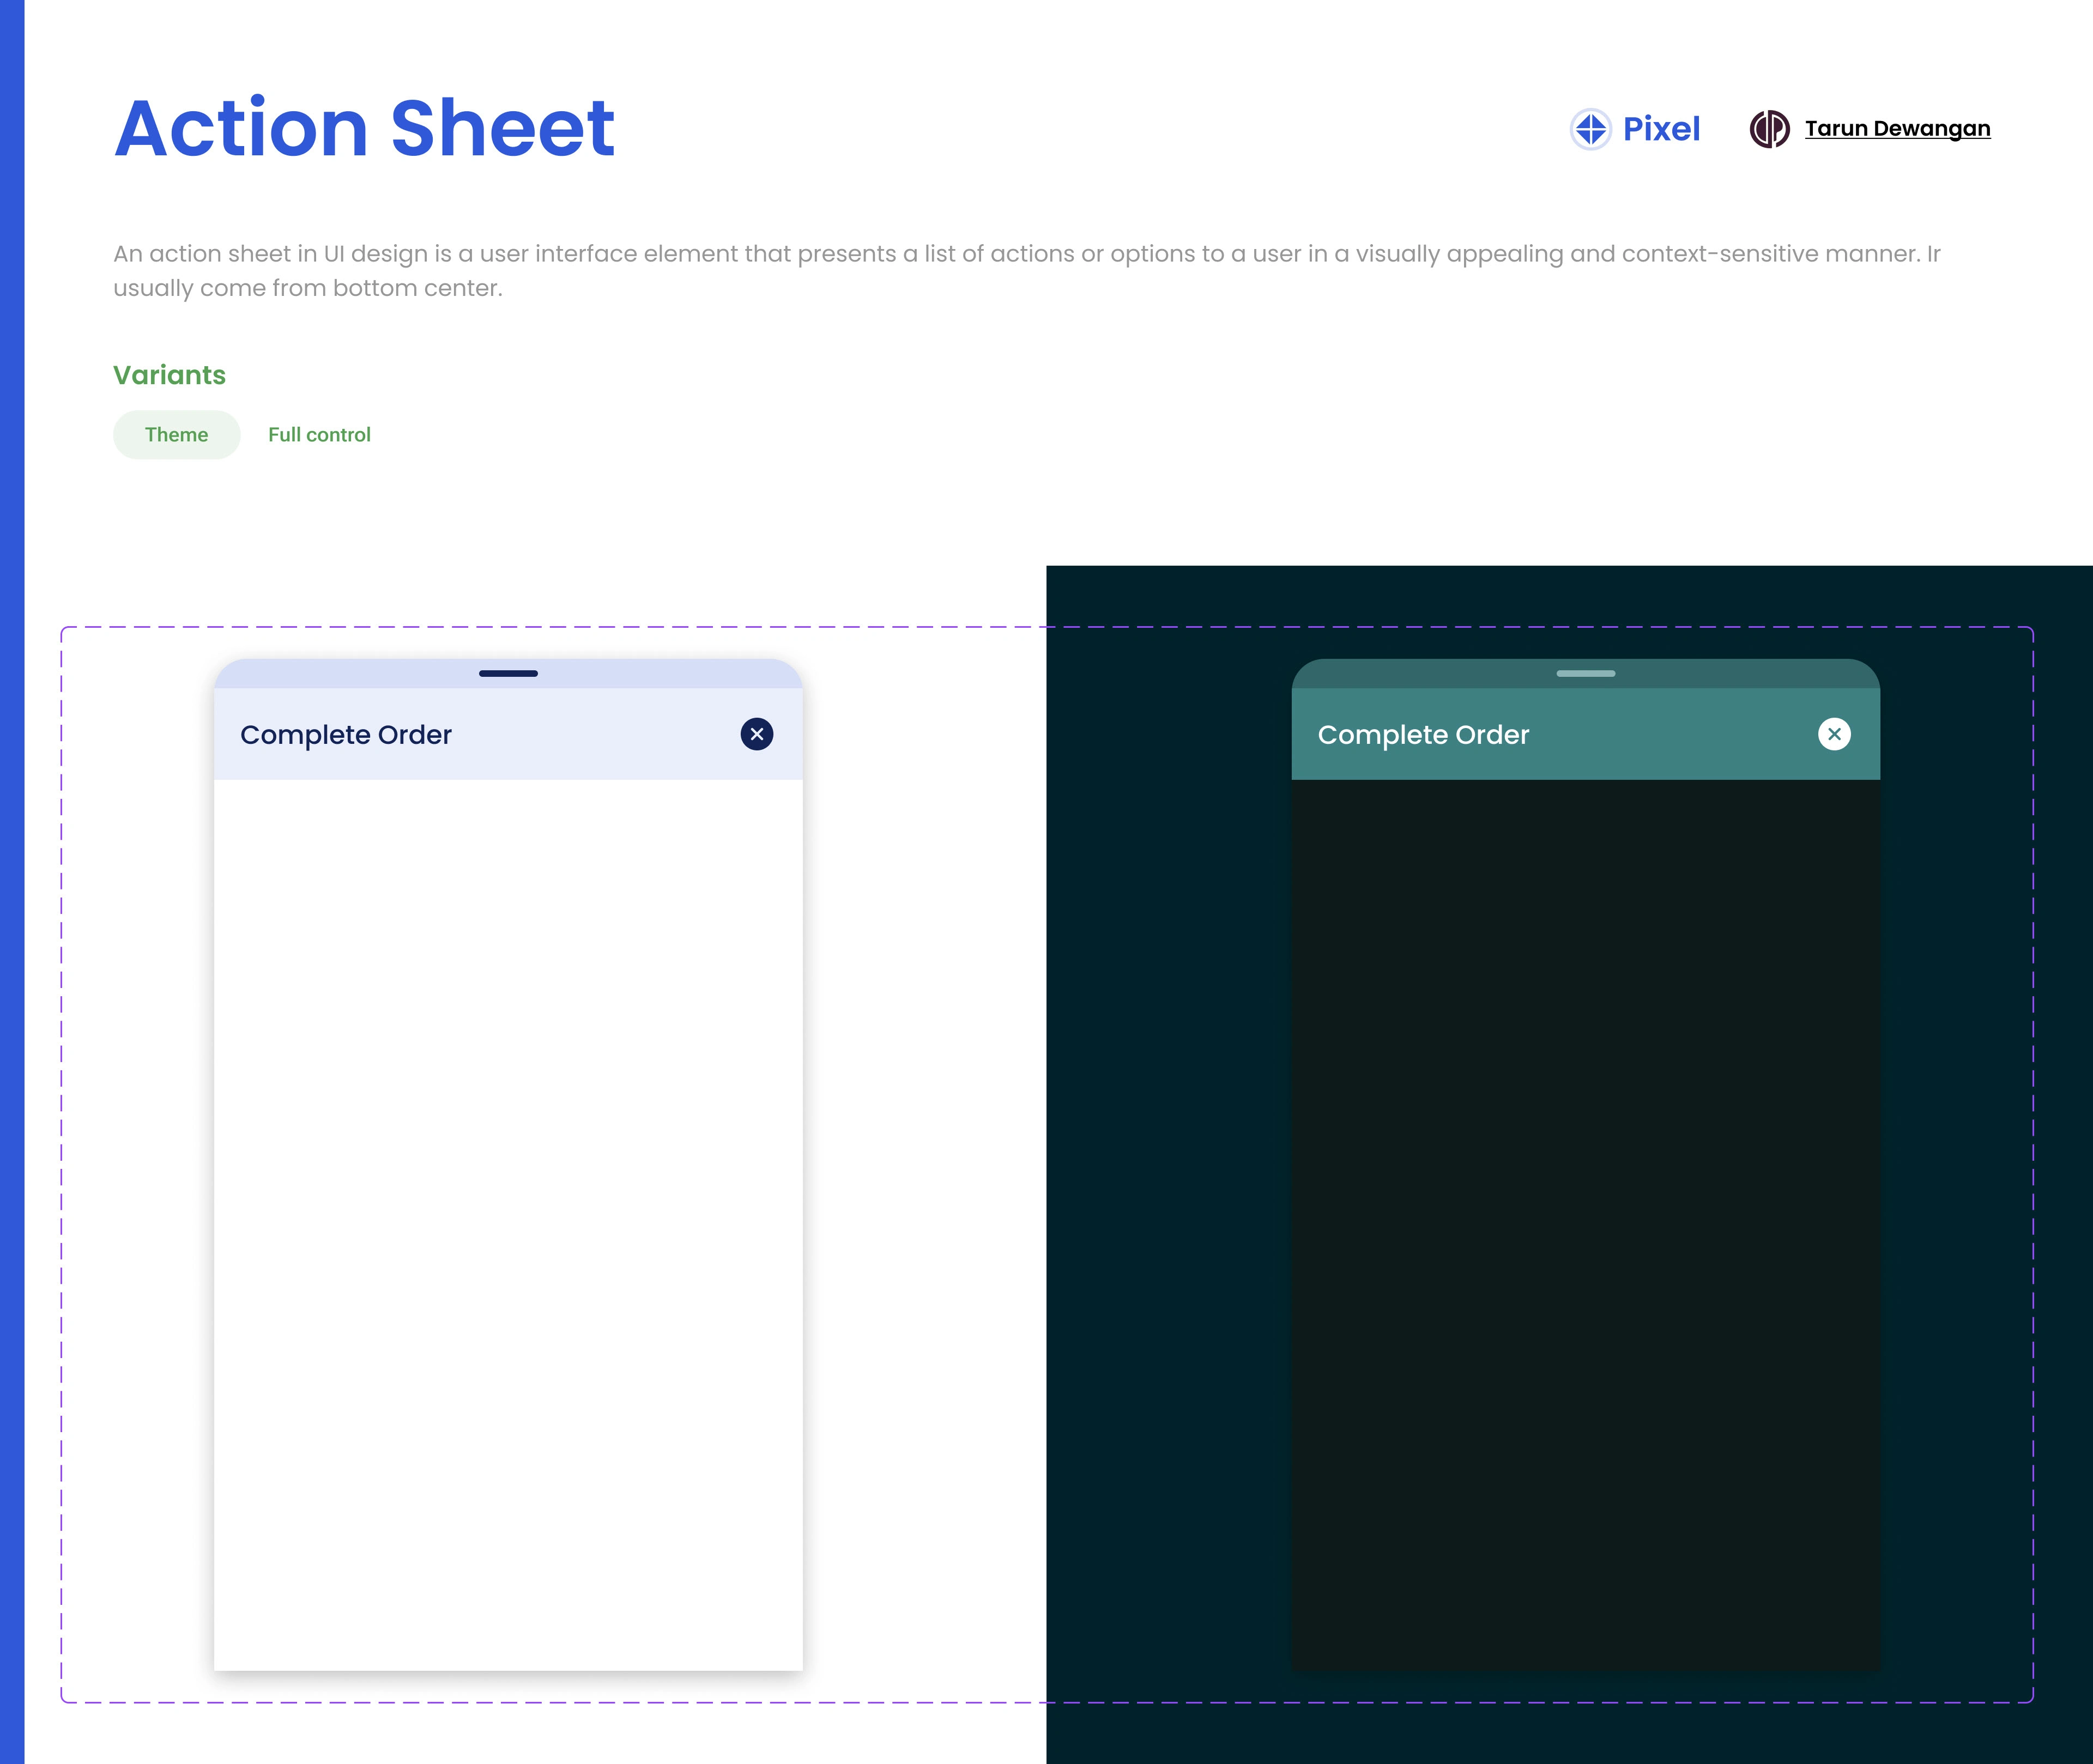This screenshot has width=2093, height=1764.
Task: Close the dark theme Complete Order sheet
Action: click(1834, 734)
